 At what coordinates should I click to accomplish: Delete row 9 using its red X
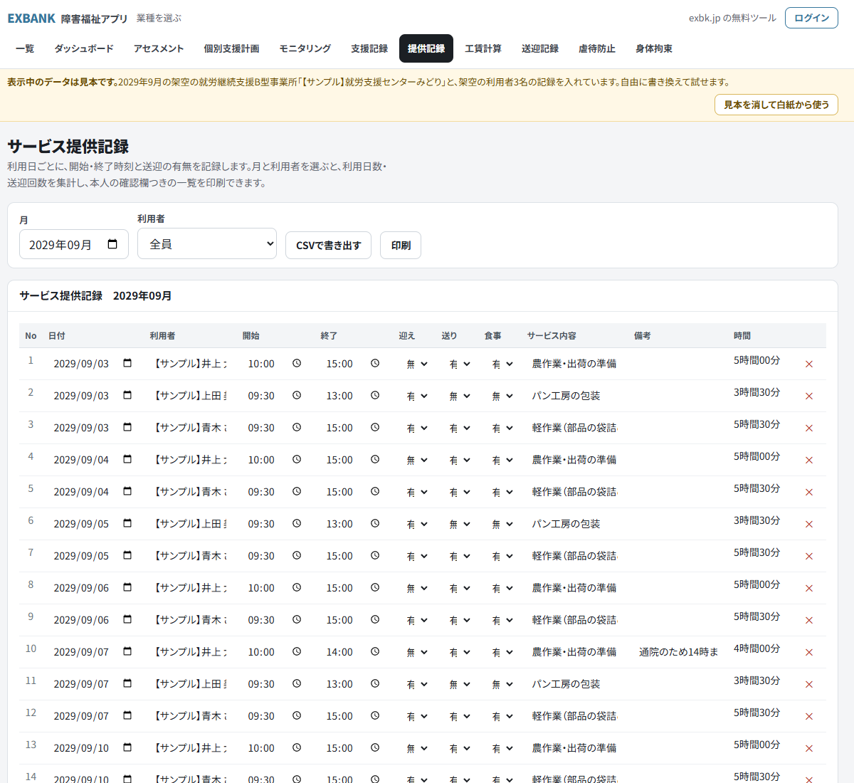808,620
